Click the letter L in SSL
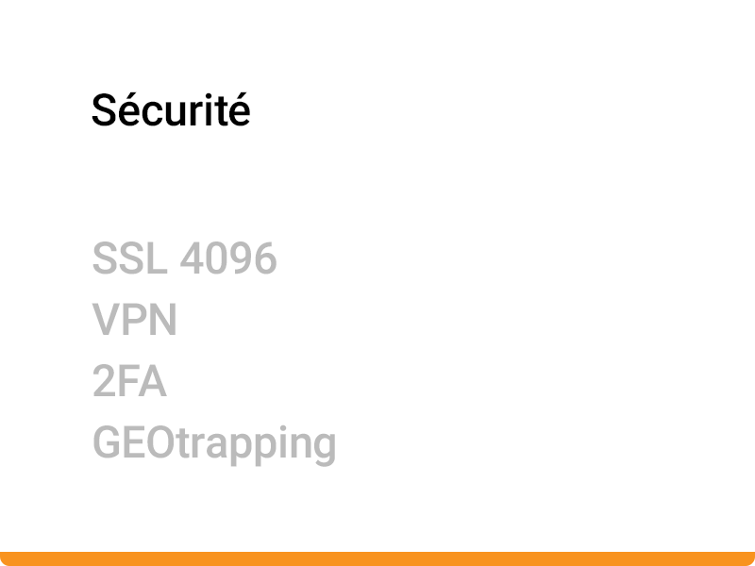This screenshot has height=566, width=755. (x=157, y=258)
